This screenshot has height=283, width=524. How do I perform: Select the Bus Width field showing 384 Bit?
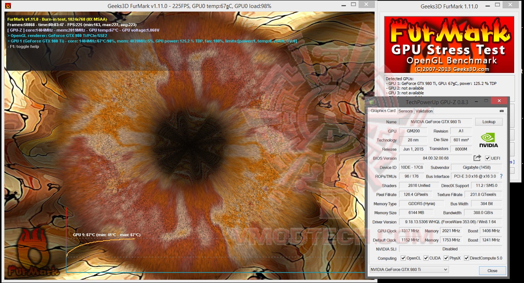pyautogui.click(x=487, y=204)
